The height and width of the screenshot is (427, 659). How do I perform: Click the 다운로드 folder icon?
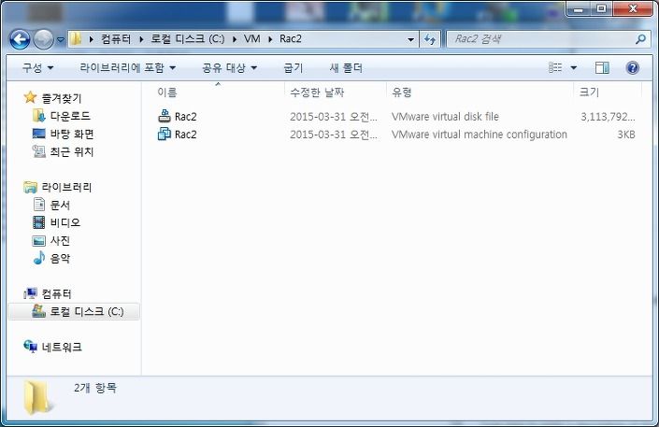pos(38,115)
